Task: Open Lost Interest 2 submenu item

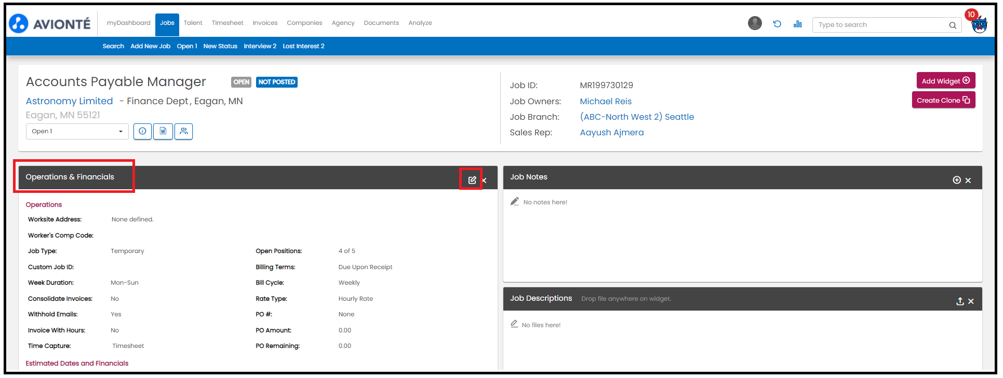Action: (x=303, y=46)
